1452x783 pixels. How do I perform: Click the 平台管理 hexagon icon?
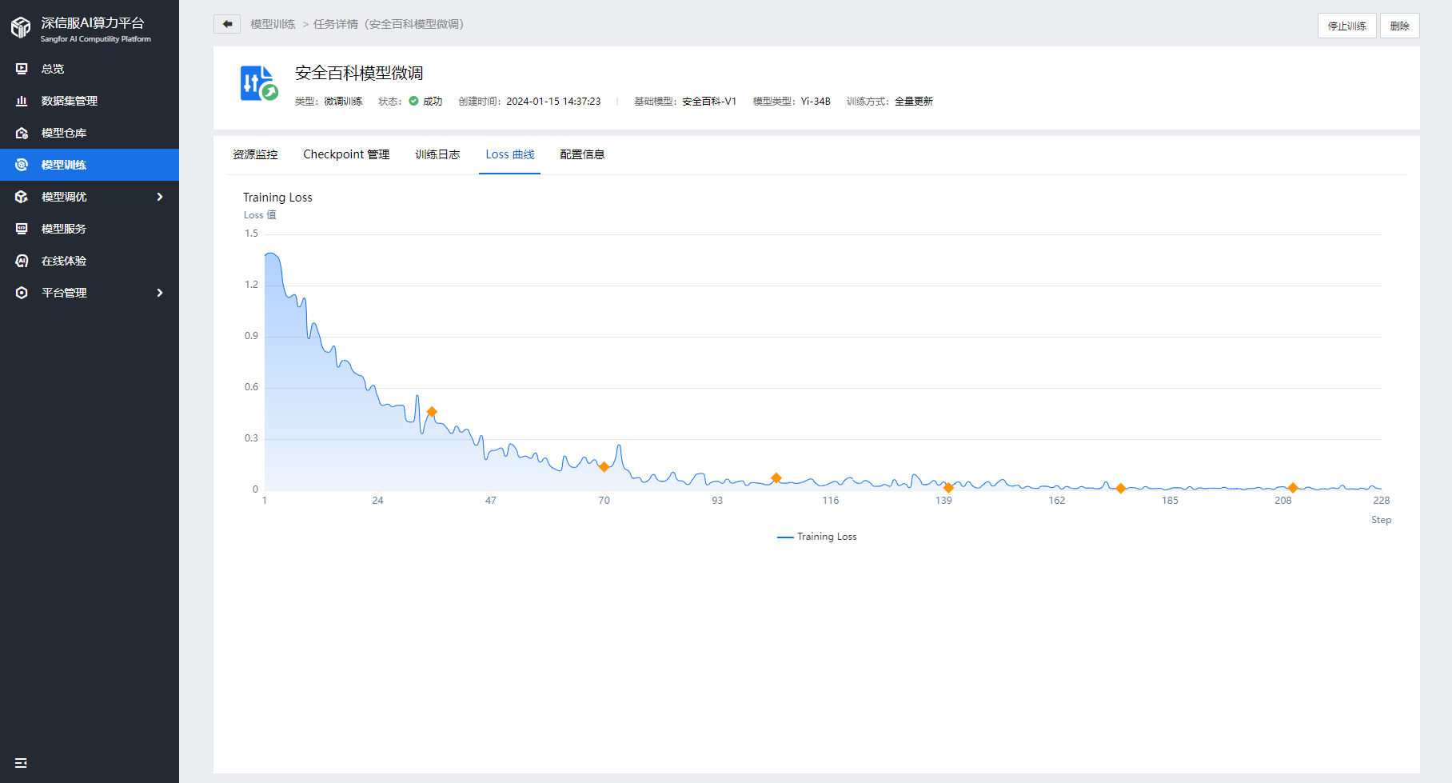coord(22,293)
